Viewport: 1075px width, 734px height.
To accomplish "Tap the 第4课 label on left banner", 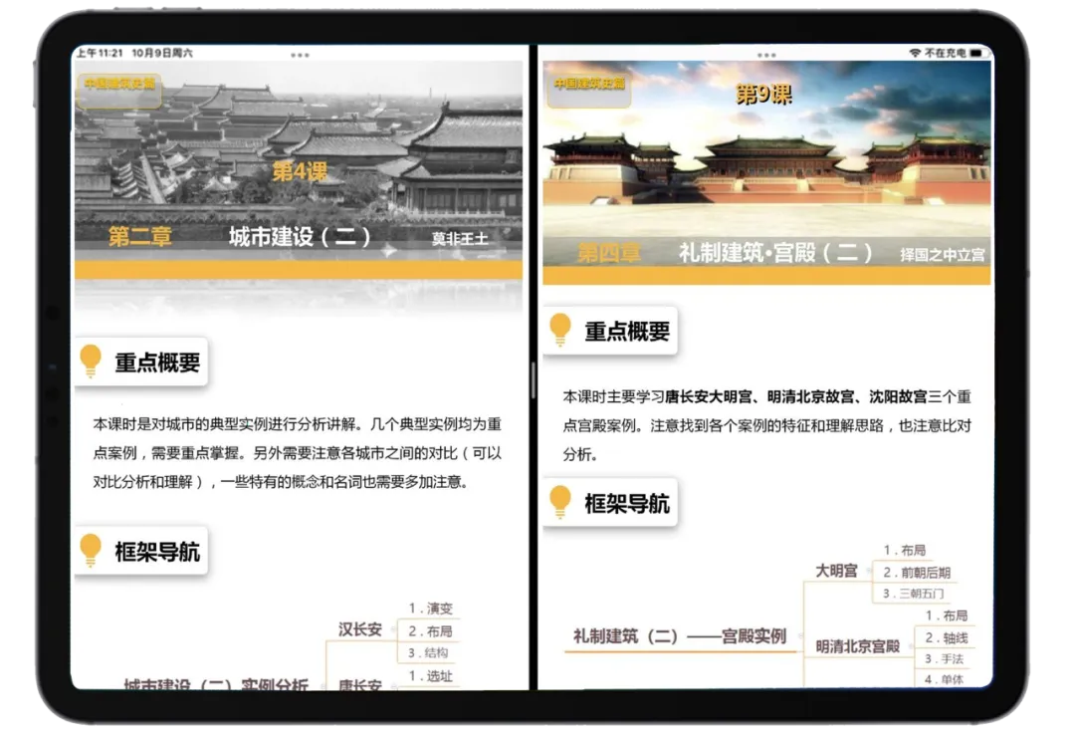I will [x=300, y=171].
